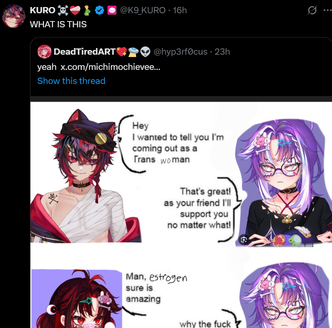Click the @hyp3rf0cus handle
Viewport: 332px width, 328px height.
[x=180, y=52]
